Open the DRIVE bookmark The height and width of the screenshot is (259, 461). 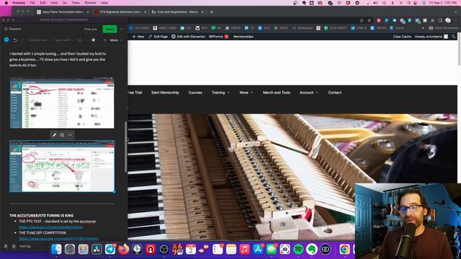click(x=281, y=28)
